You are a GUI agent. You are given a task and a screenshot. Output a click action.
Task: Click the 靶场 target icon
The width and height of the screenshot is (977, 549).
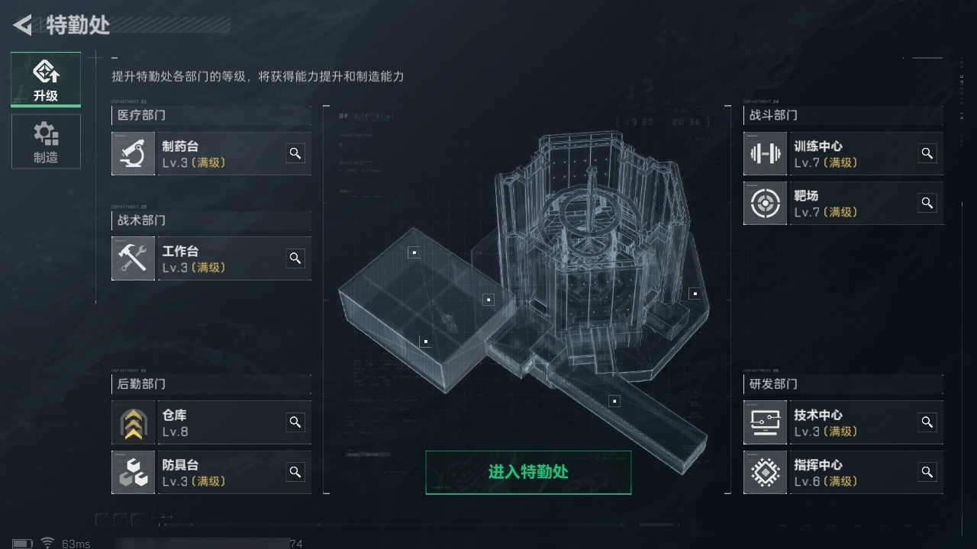point(765,204)
